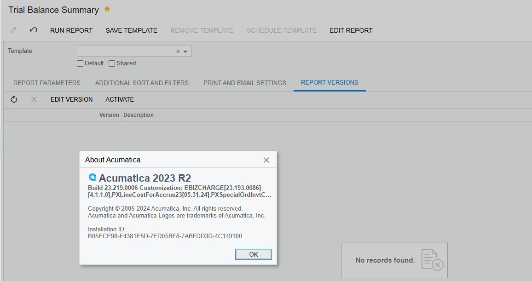
Task: Click the undo arrow icon in toolbar
Action: 33,30
